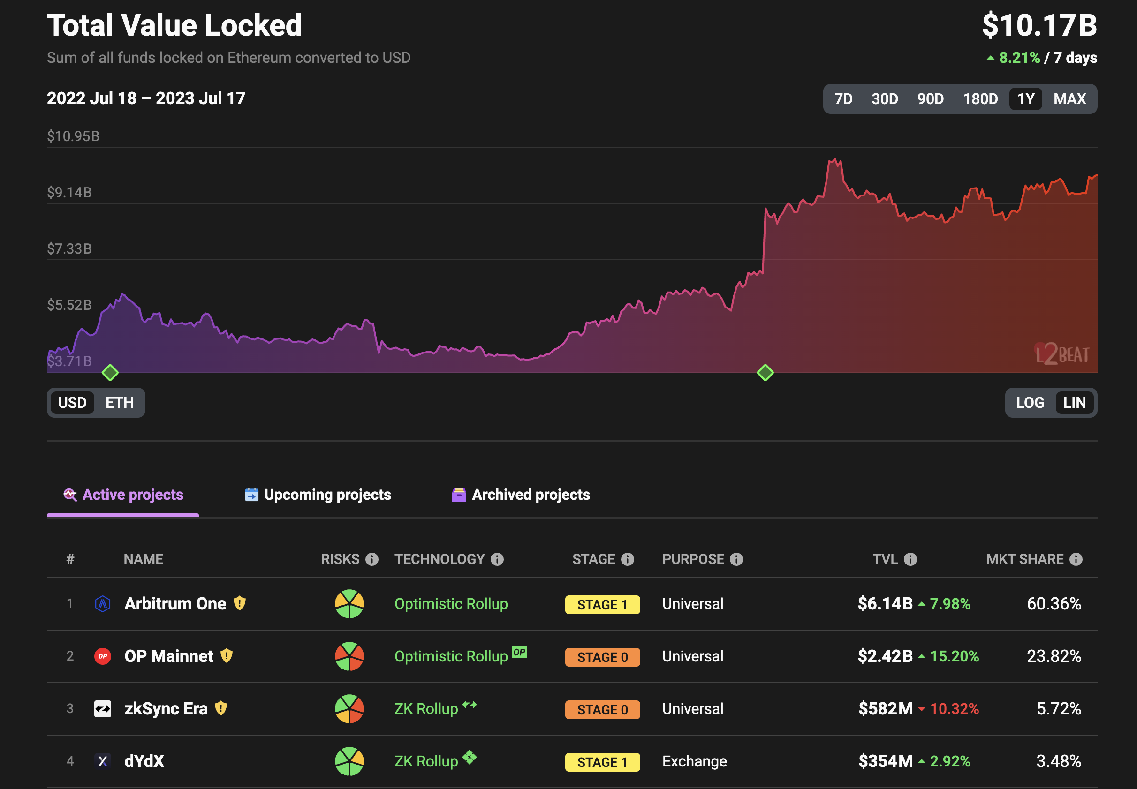The image size is (1137, 789).
Task: Click the info icon beside RISKS header
Action: 372,559
